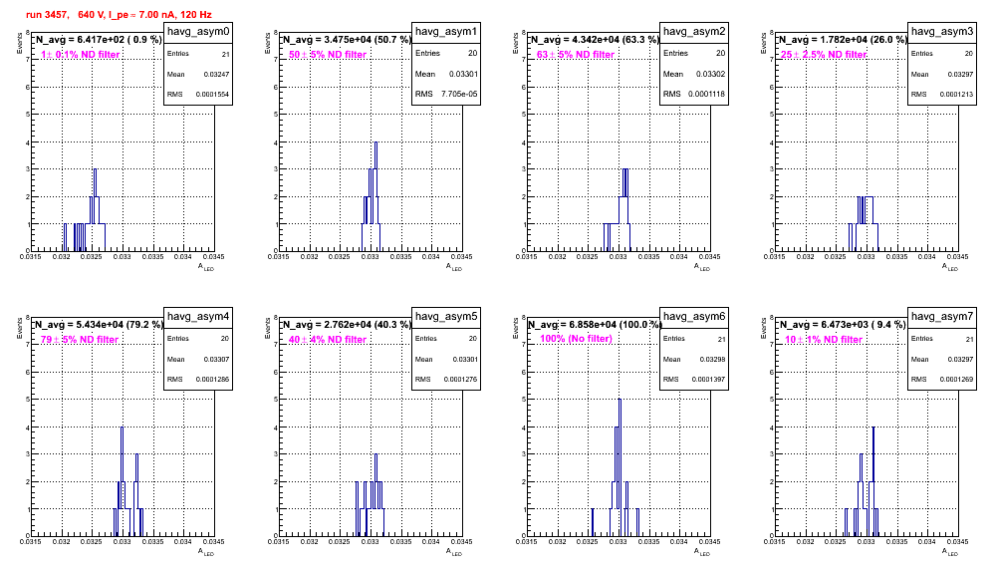Click magenta '100% (No filter)' label
The width and height of the screenshot is (992, 570).
click(x=576, y=339)
